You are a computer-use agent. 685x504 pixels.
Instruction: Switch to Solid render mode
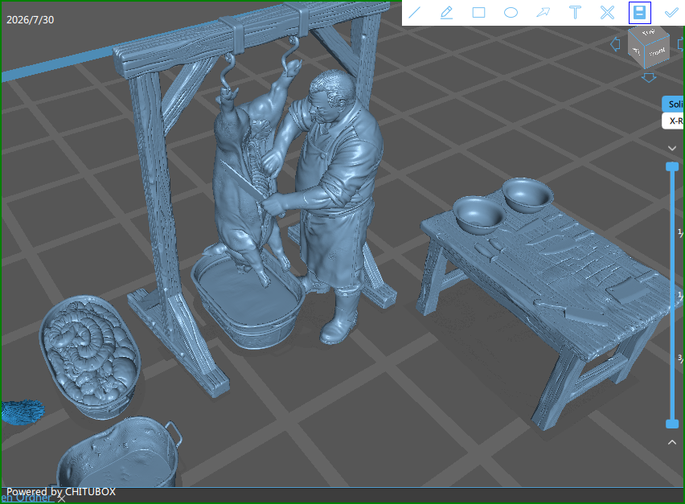point(673,104)
